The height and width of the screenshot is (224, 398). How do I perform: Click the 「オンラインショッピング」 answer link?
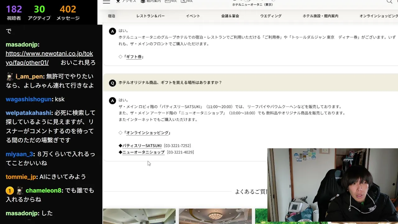147,133
